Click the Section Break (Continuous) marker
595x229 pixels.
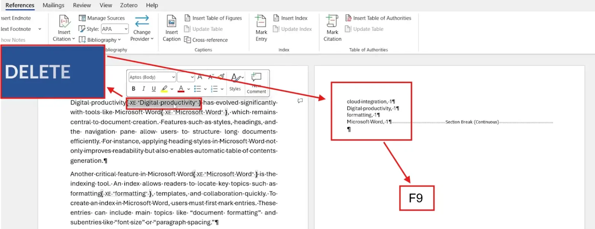pos(472,122)
